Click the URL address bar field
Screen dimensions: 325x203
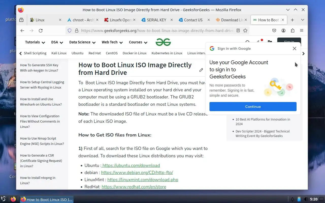point(157,30)
